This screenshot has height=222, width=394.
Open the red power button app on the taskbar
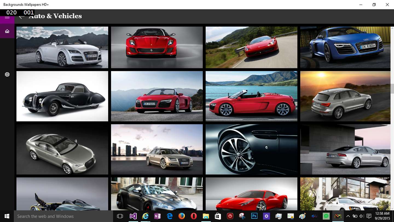(x=230, y=216)
